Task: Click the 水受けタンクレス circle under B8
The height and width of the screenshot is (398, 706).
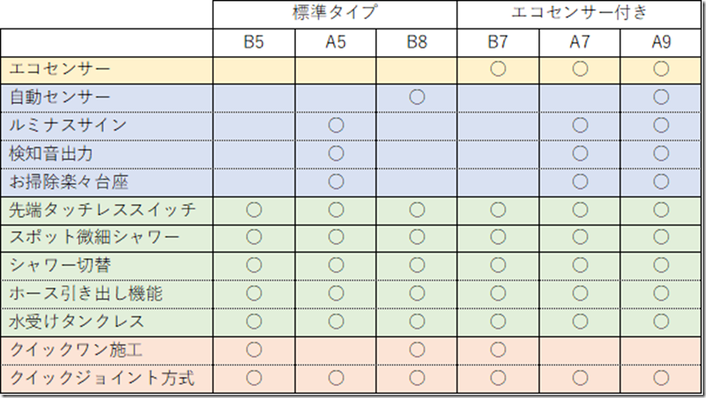Action: point(417,321)
